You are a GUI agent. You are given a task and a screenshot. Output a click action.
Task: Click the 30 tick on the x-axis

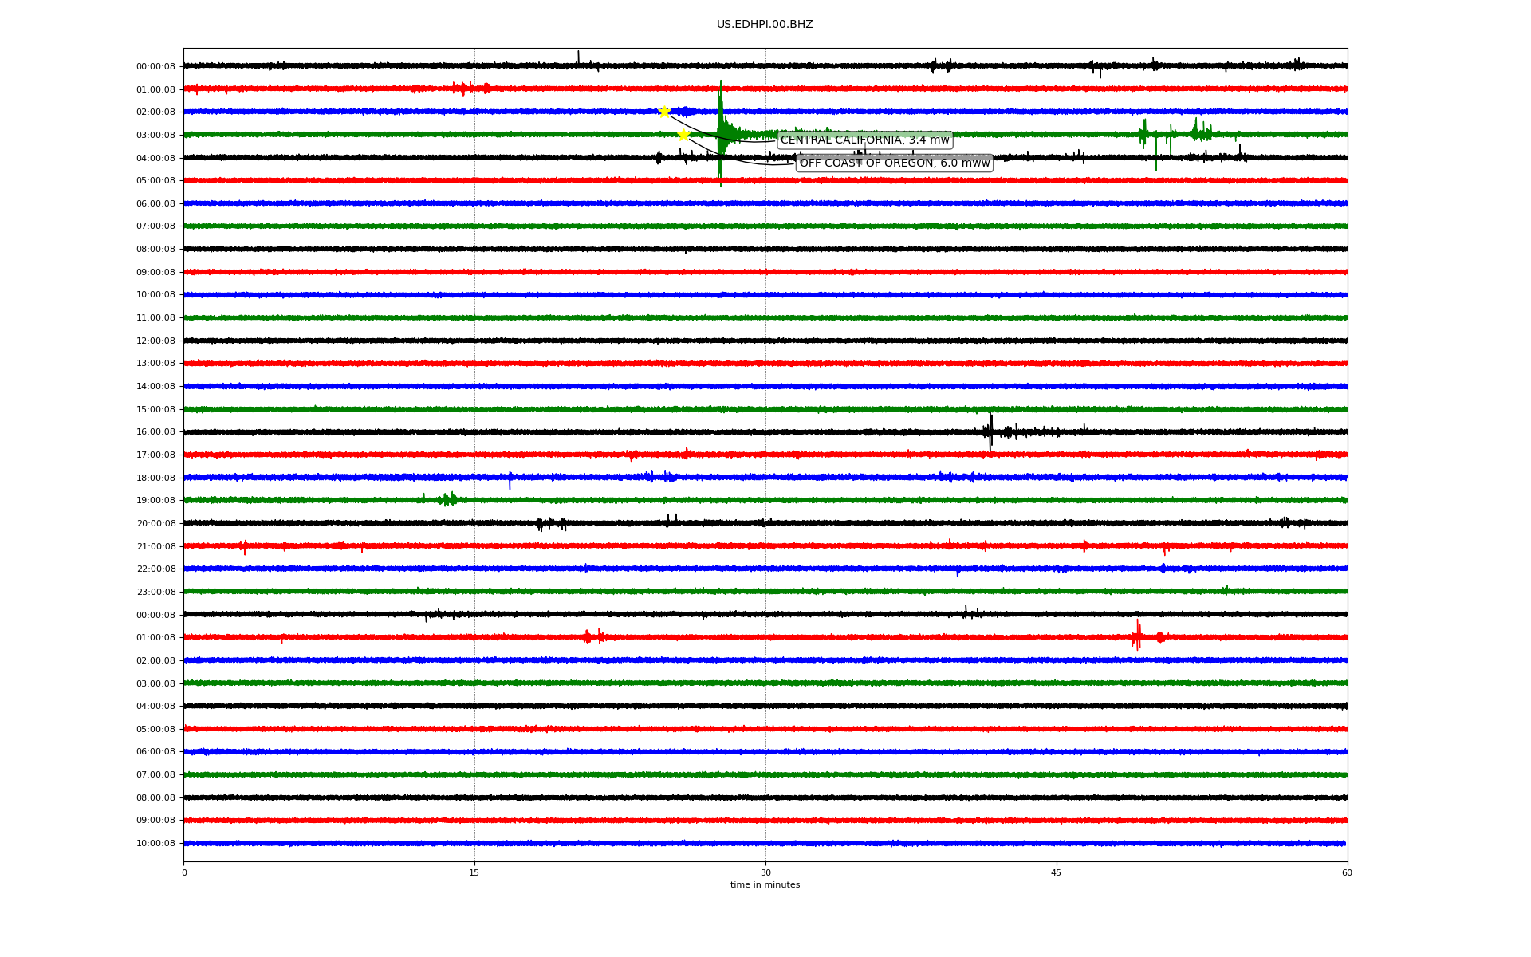coord(765,872)
